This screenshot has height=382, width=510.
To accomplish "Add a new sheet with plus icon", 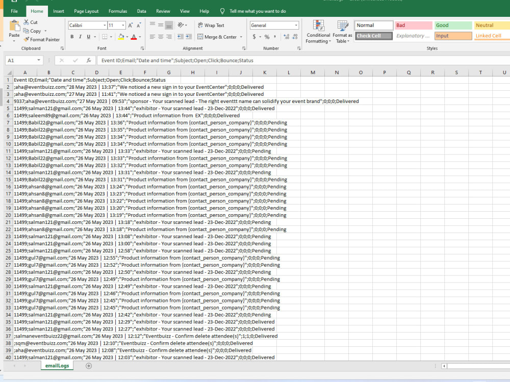I will (x=89, y=366).
